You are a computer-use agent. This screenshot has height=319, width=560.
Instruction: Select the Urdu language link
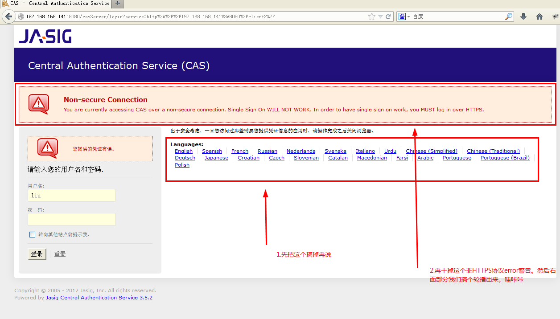click(x=390, y=151)
